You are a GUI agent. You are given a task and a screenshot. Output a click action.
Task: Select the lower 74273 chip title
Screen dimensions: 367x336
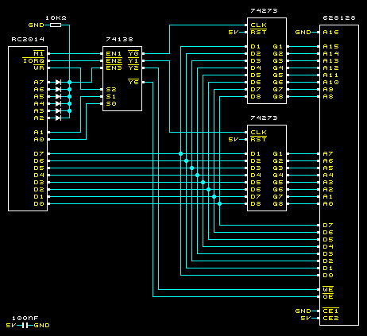click(x=264, y=118)
